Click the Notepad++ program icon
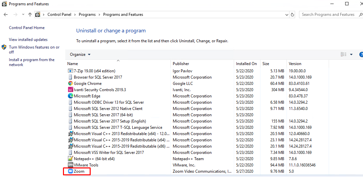363x177 pixels. point(70,159)
